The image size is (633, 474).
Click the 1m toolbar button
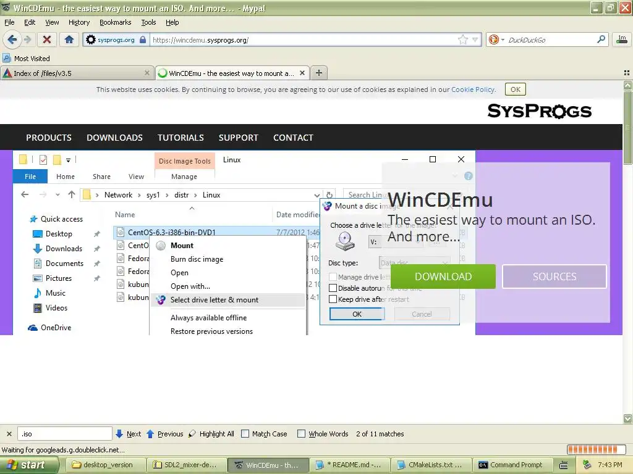[x=622, y=39]
